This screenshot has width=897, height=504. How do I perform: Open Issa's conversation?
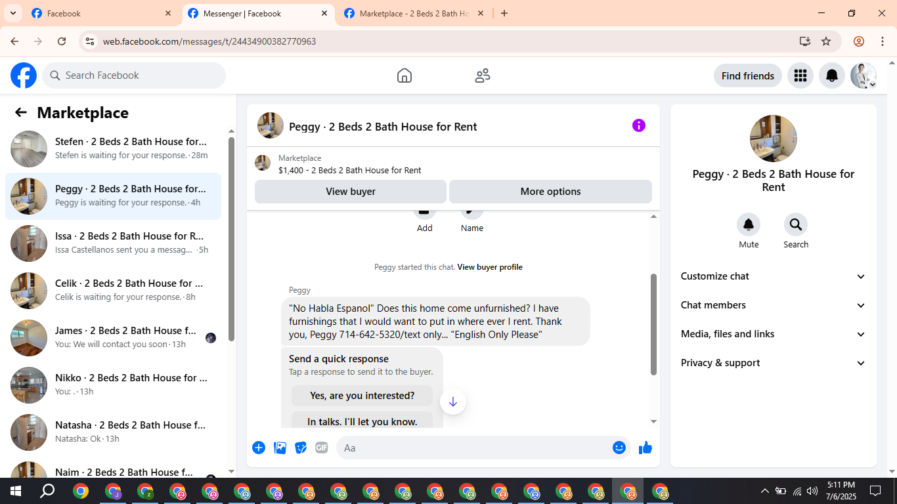113,243
